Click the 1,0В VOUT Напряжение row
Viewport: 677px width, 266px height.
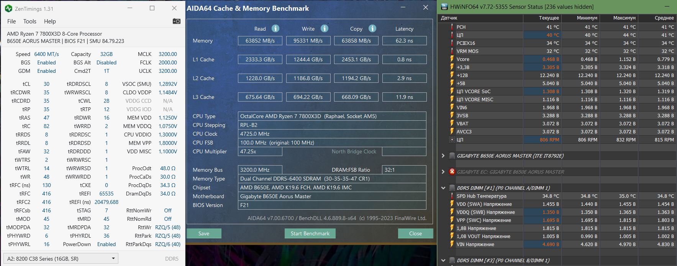pos(557,236)
